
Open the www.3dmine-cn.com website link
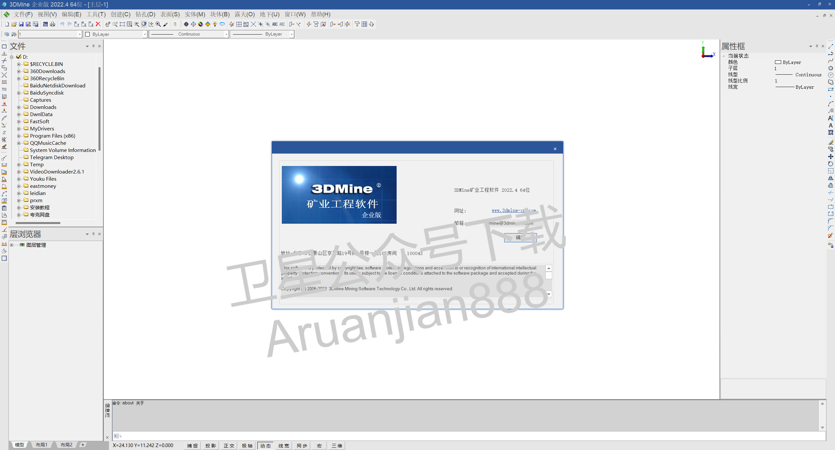click(514, 211)
